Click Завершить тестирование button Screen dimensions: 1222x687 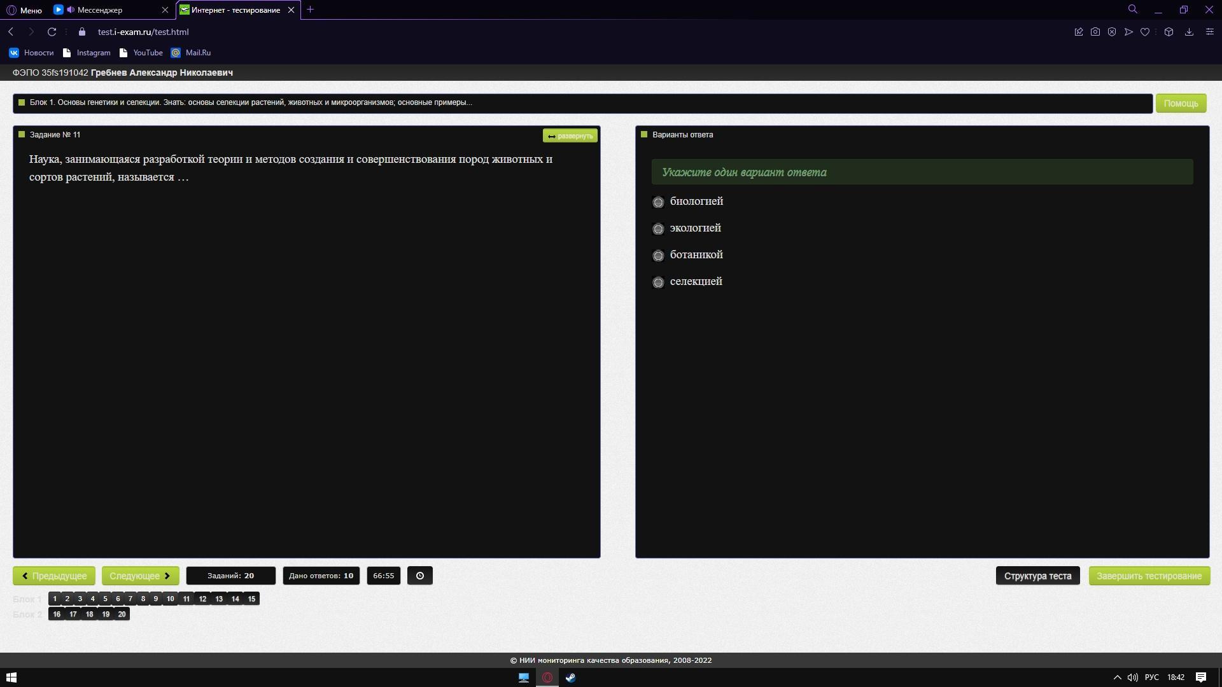[1149, 576]
